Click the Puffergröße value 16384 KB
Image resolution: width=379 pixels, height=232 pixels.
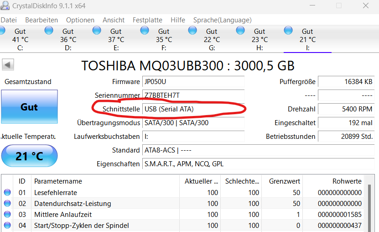(x=346, y=82)
